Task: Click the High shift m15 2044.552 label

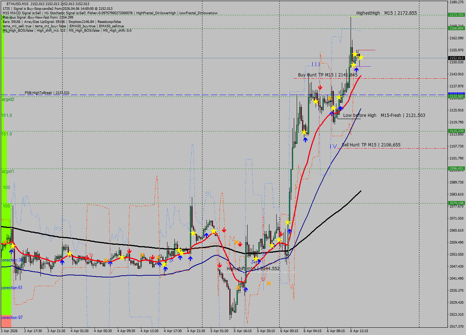Action: 253,269
